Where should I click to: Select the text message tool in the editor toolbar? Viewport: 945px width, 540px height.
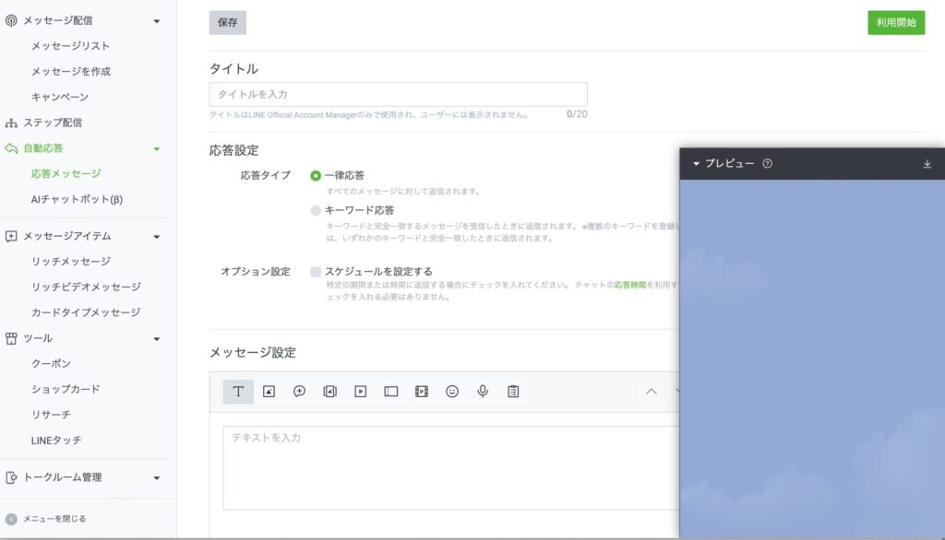click(x=237, y=391)
